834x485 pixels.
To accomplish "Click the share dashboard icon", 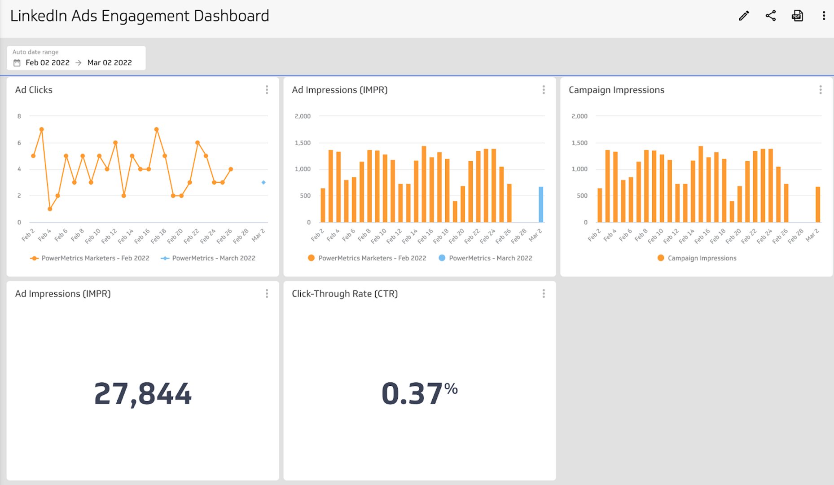I will 771,15.
